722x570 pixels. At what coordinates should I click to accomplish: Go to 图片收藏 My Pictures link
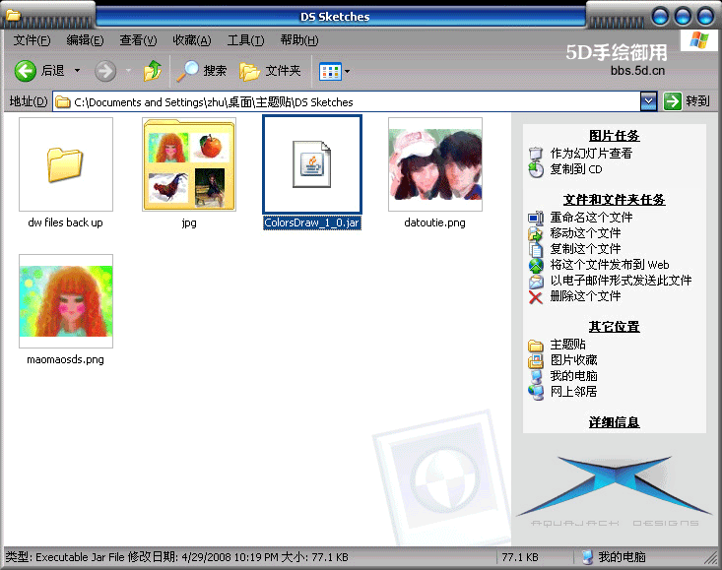tap(573, 359)
